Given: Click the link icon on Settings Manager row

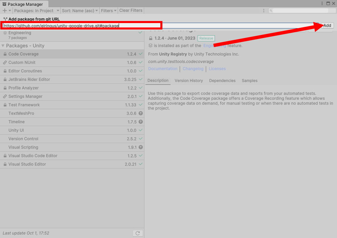Looking at the screenshot, I should (x=5, y=96).
